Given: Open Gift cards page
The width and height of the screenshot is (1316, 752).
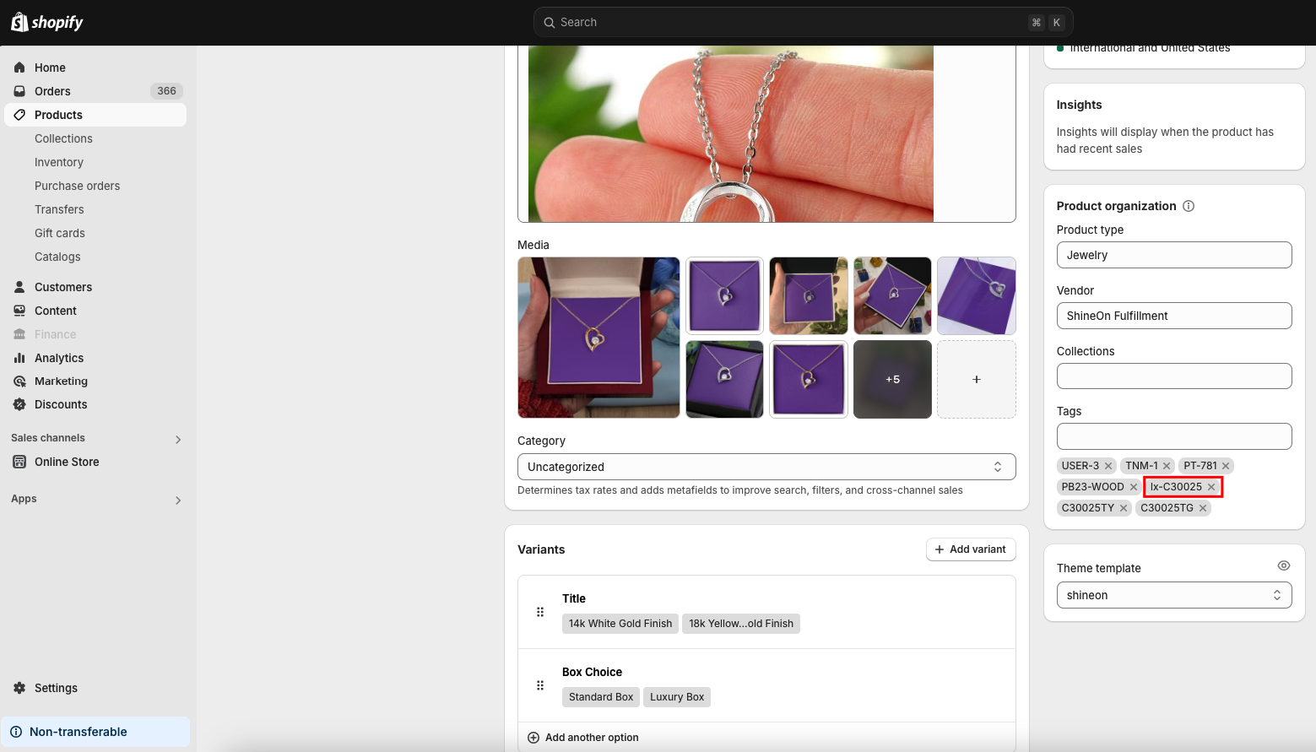Looking at the screenshot, I should coord(60,233).
